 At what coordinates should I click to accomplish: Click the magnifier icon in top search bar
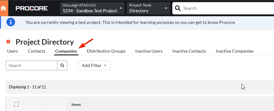[178, 8]
